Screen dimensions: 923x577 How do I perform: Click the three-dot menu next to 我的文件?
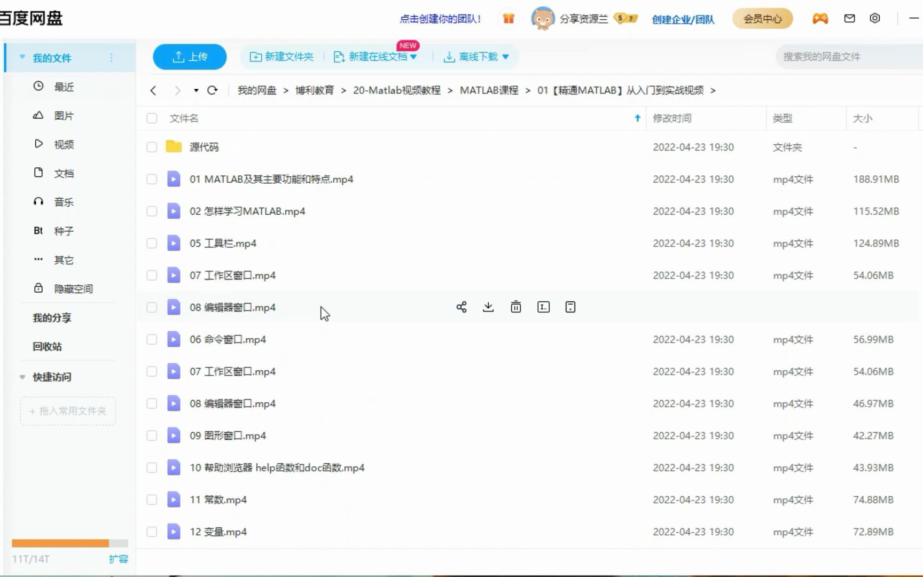[111, 58]
